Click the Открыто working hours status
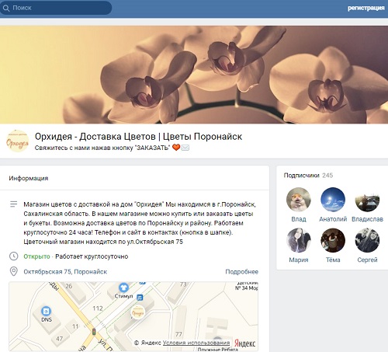The height and width of the screenshot is (352, 388). click(36, 256)
